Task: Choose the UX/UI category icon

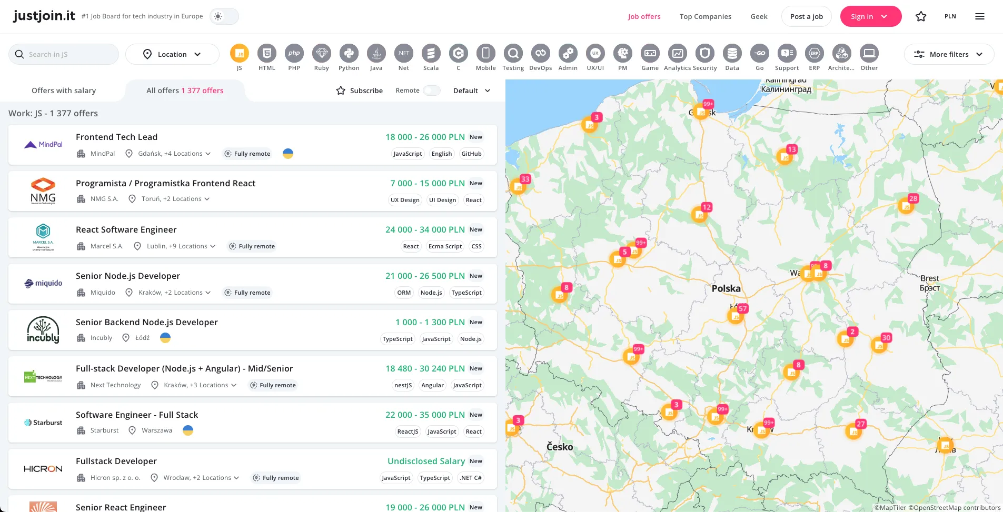Action: [x=595, y=53]
